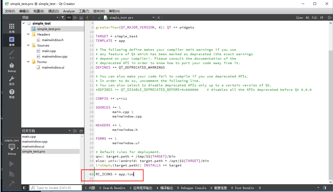This screenshot has width=333, height=192.
Task: Start debugging with the play-bug button
Action: click(12, 174)
